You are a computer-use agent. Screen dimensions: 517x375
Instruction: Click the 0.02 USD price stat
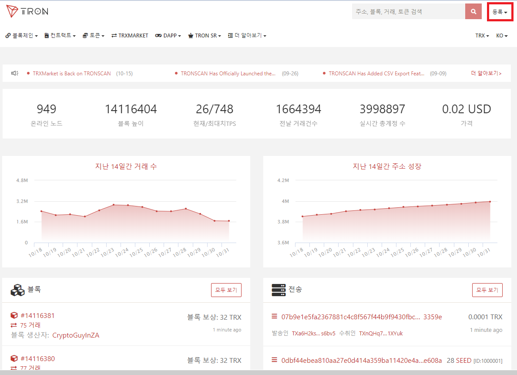tap(467, 115)
